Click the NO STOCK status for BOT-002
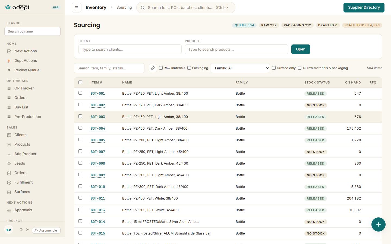The width and height of the screenshot is (391, 244). [x=316, y=105]
